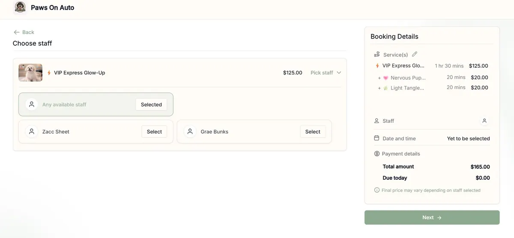514x238 pixels.
Task: Click the staff avatar icon in Booking Details
Action: tap(484, 121)
